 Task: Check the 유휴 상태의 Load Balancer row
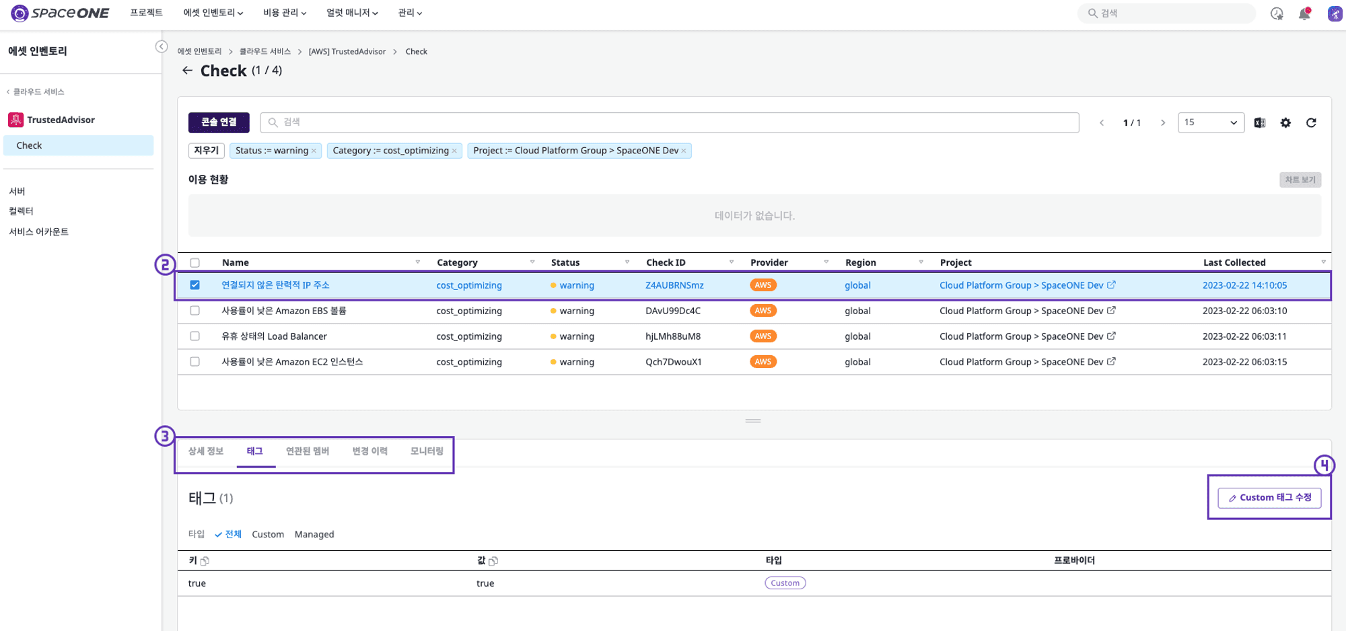195,336
